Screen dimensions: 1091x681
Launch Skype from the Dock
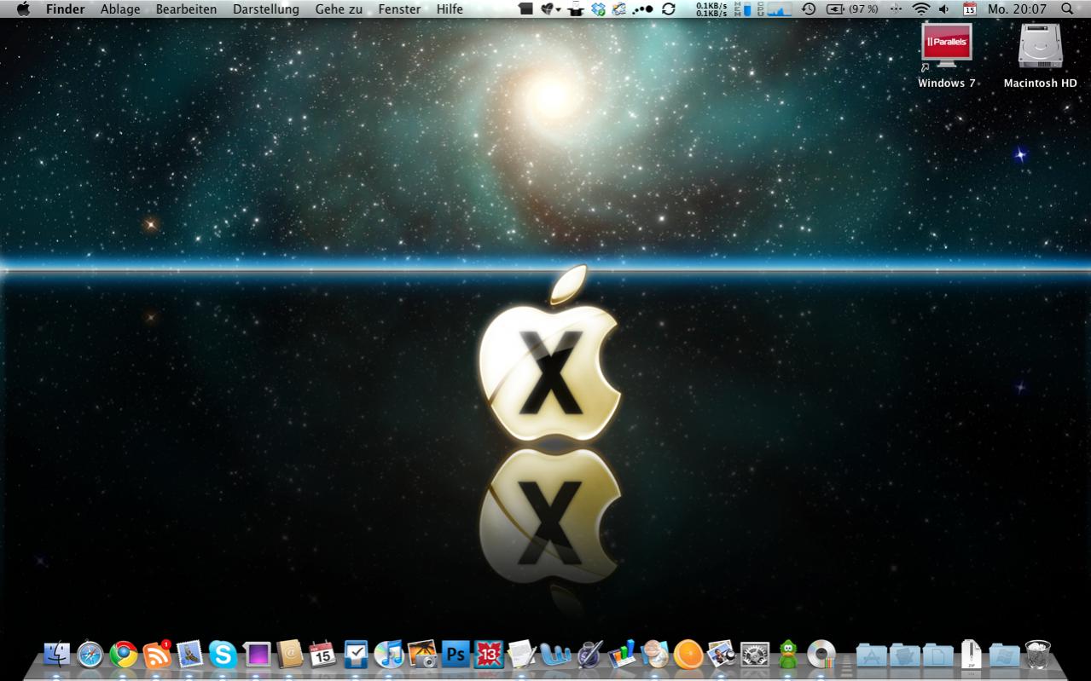[x=223, y=654]
